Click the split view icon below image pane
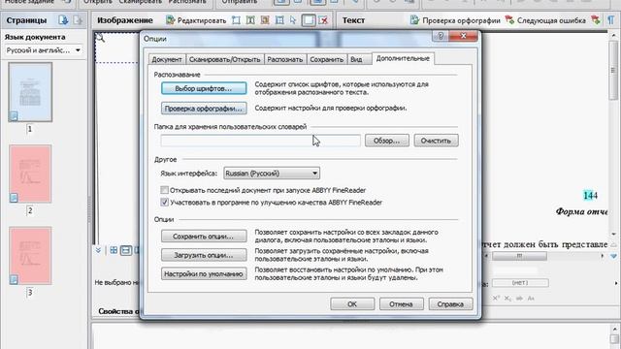This screenshot has width=621, height=349. tap(126, 250)
